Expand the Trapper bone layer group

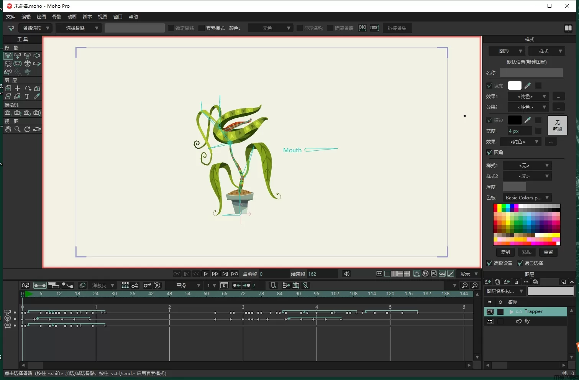512,312
